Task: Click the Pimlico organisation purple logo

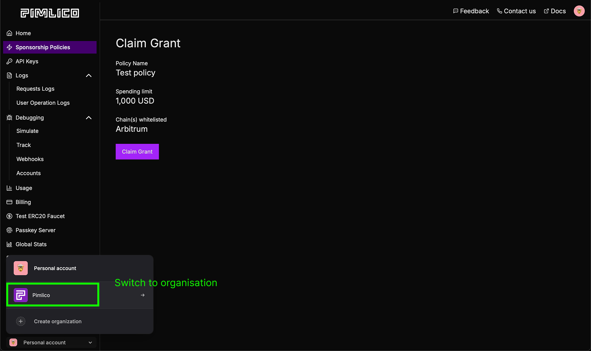Action: coord(21,295)
